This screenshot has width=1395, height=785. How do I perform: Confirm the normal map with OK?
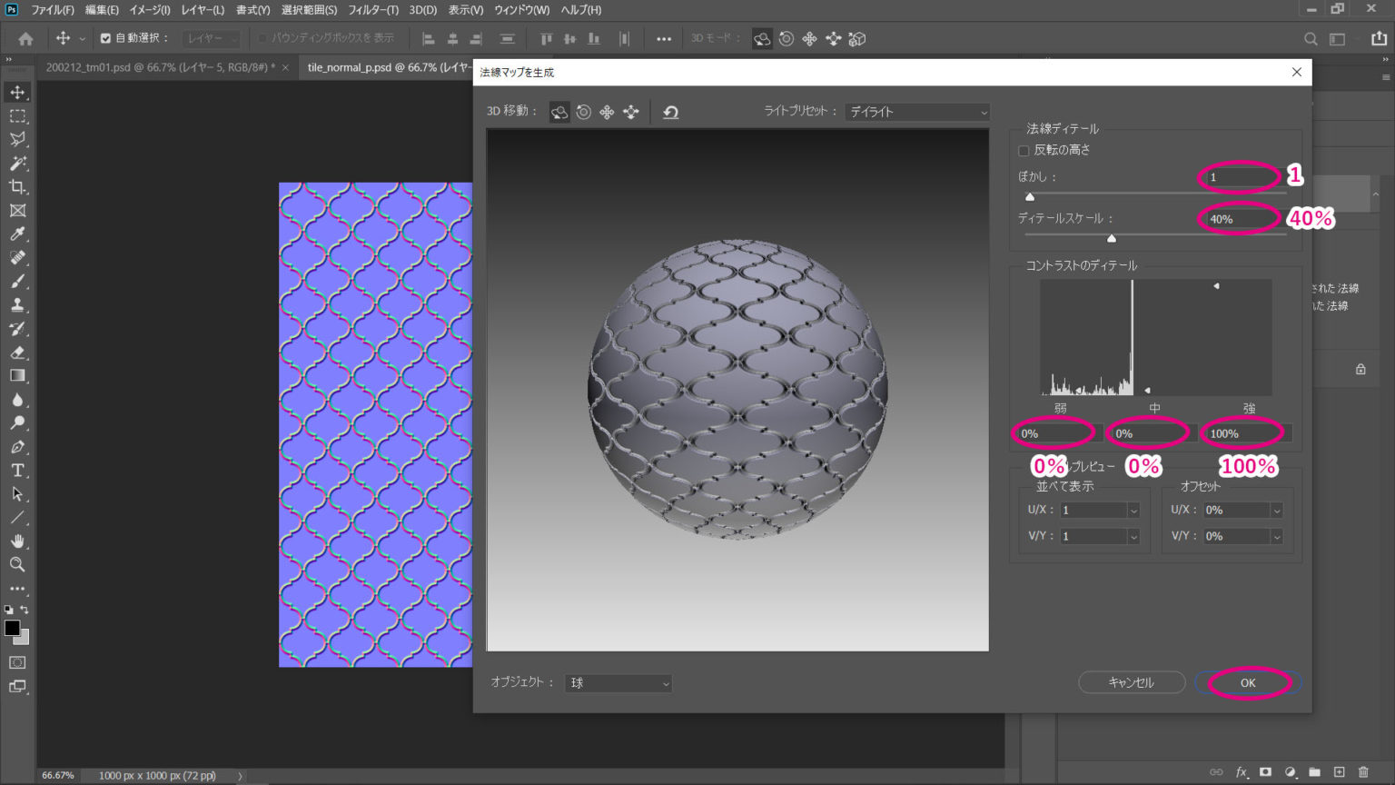pyautogui.click(x=1246, y=682)
